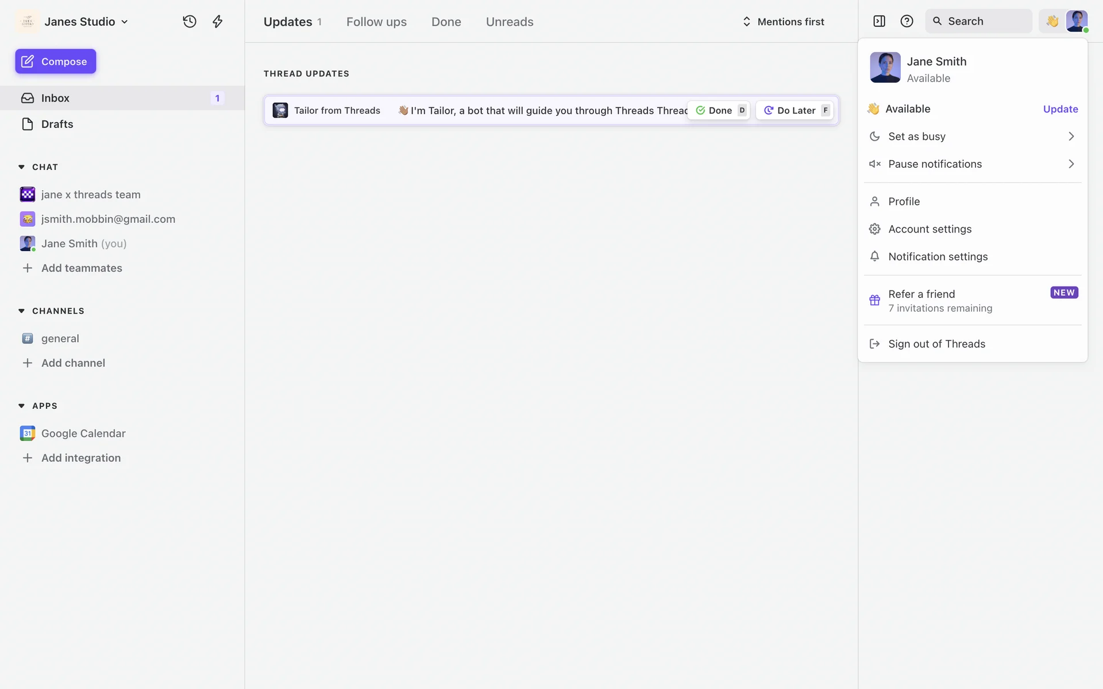The image size is (1103, 689).
Task: Click the Compose button
Action: (56, 61)
